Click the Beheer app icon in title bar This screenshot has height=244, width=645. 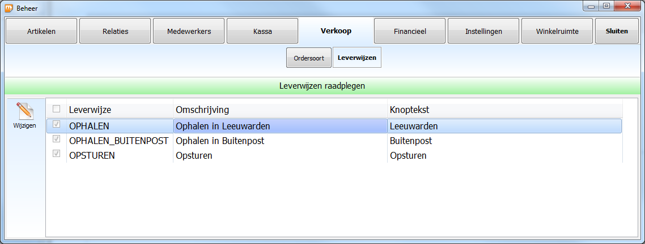(x=9, y=7)
